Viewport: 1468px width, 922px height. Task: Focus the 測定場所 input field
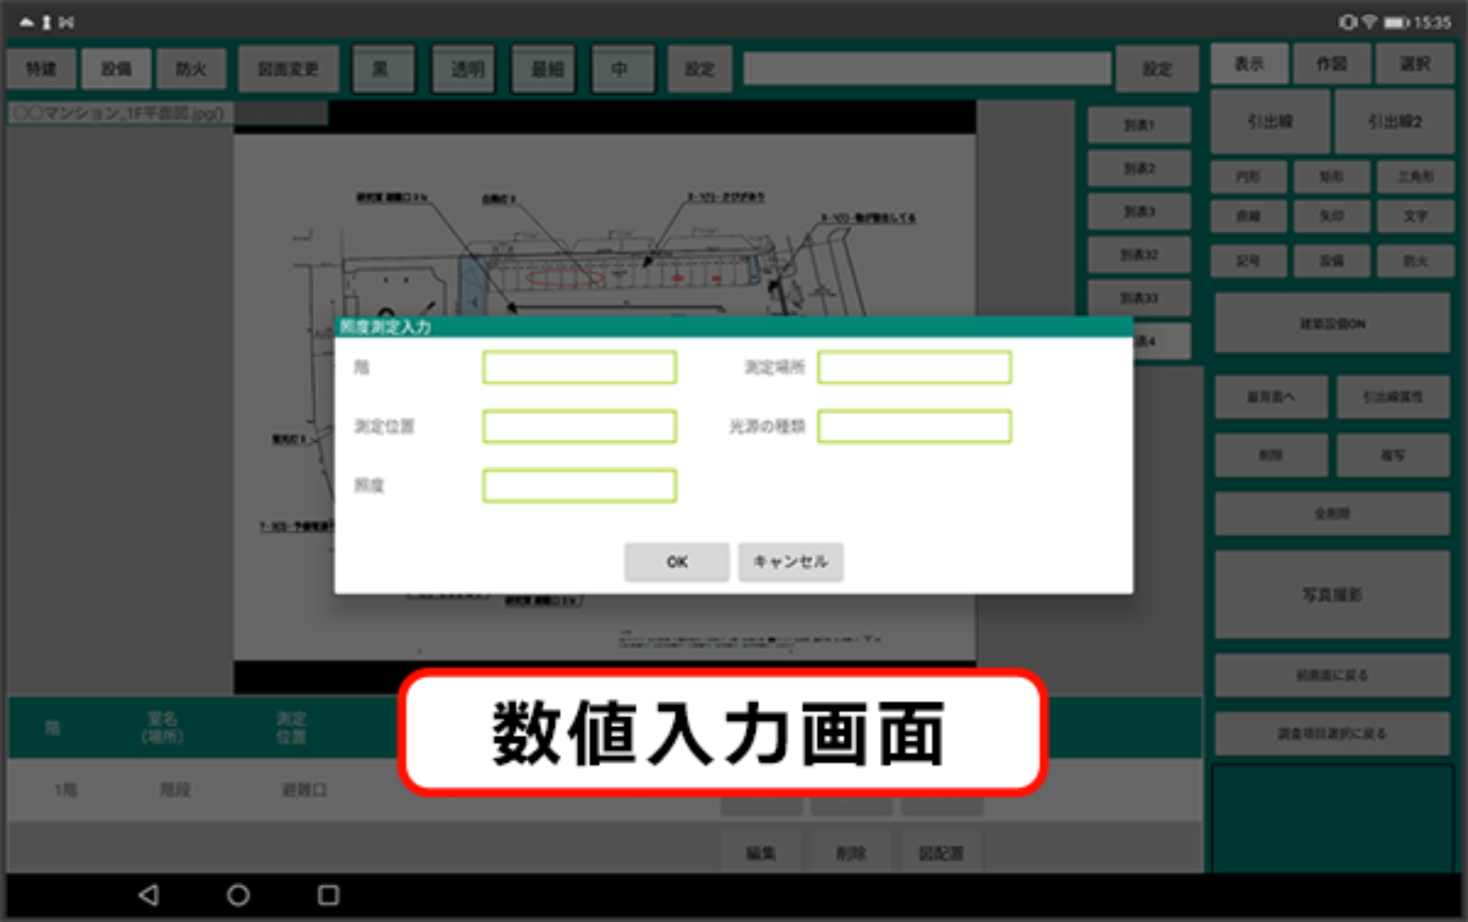pyautogui.click(x=914, y=367)
